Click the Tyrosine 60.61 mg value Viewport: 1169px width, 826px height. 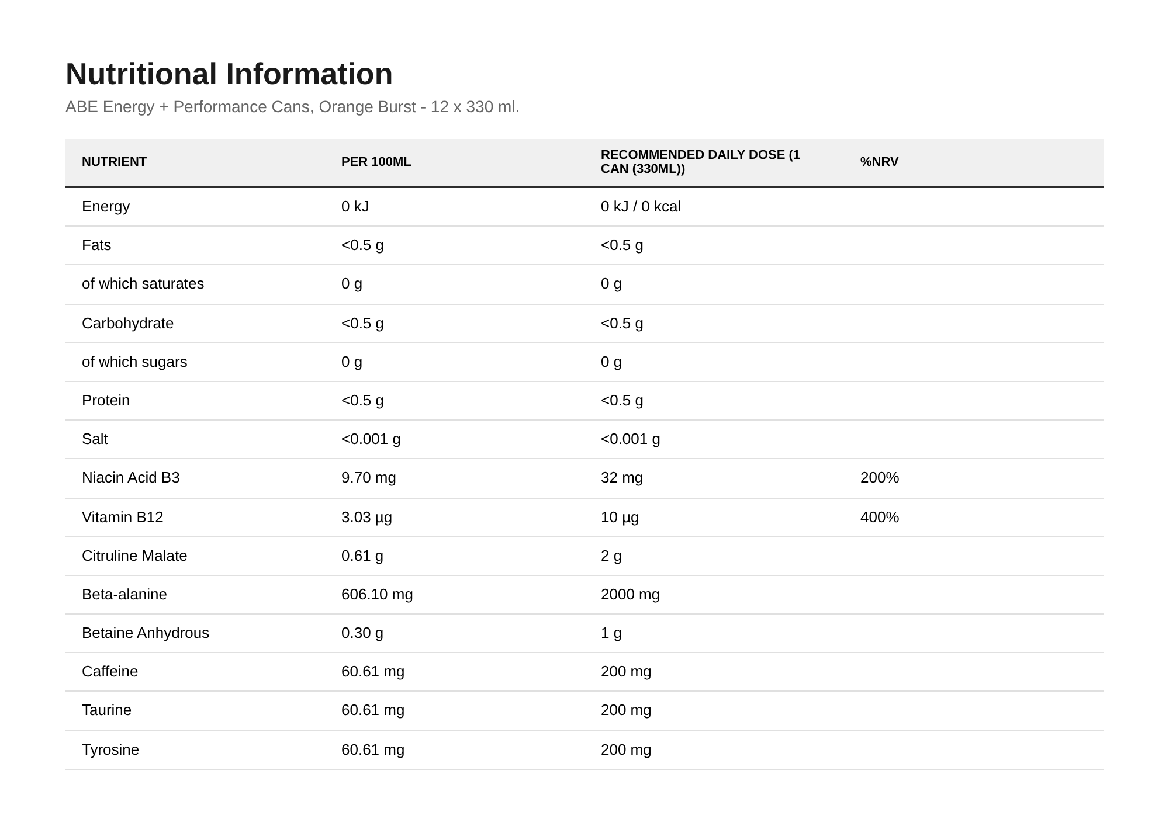[x=372, y=750]
